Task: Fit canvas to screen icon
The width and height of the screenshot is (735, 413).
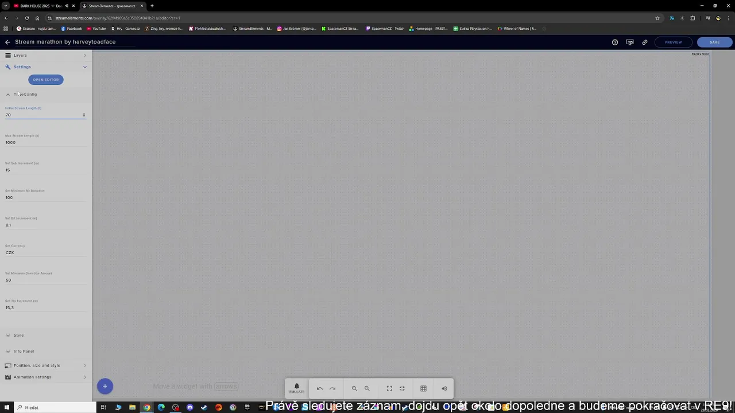Action: pyautogui.click(x=389, y=388)
